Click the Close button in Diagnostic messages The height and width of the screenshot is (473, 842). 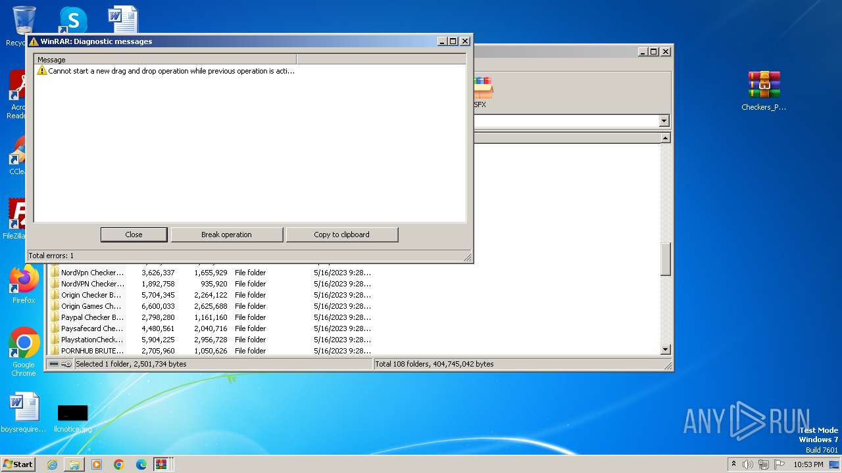[x=134, y=235]
